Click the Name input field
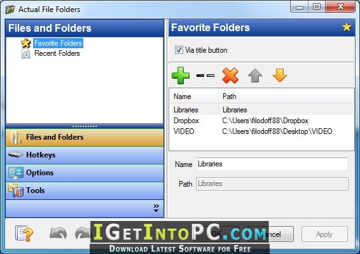The image size is (360, 254). (272, 164)
